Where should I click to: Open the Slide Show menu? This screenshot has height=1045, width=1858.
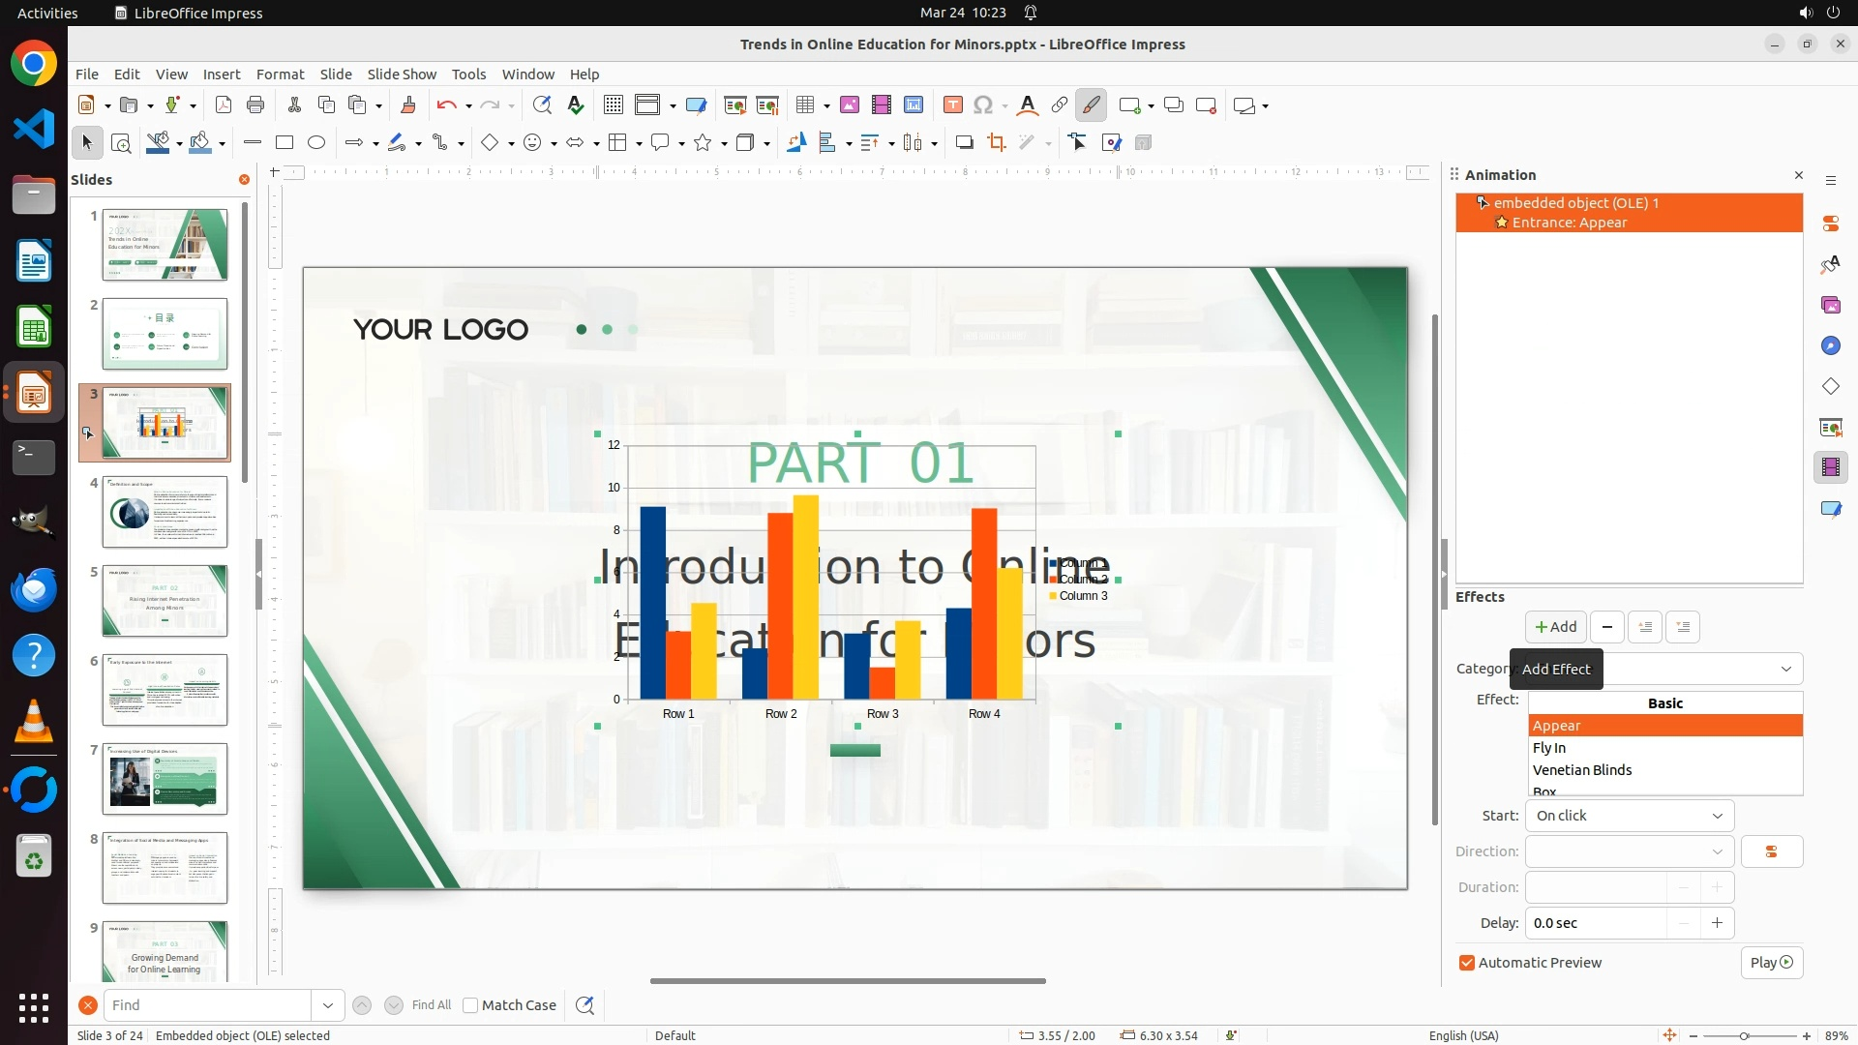(402, 75)
